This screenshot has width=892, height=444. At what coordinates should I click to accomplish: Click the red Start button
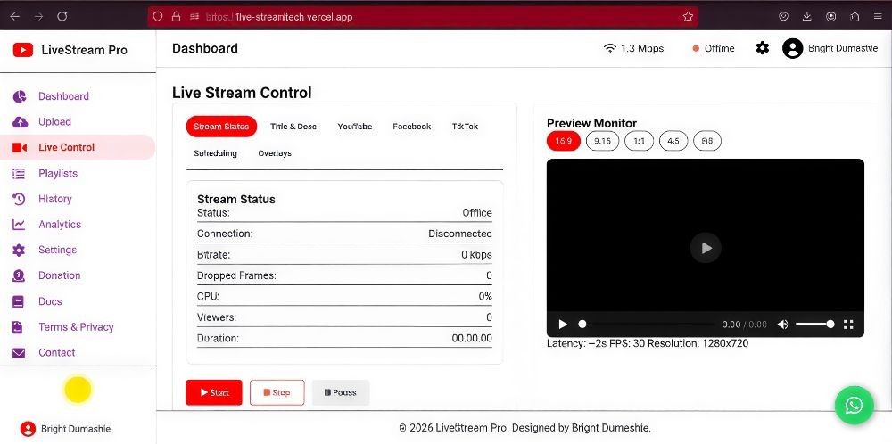214,392
